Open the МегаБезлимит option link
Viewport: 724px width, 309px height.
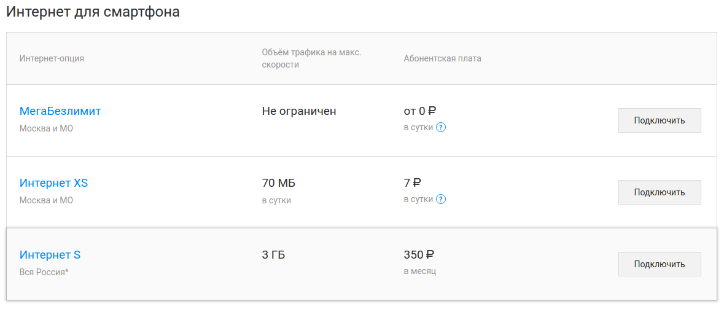60,111
